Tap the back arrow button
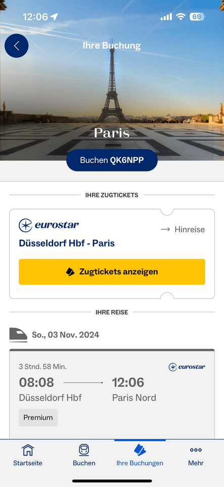The image size is (224, 487). 16,46
